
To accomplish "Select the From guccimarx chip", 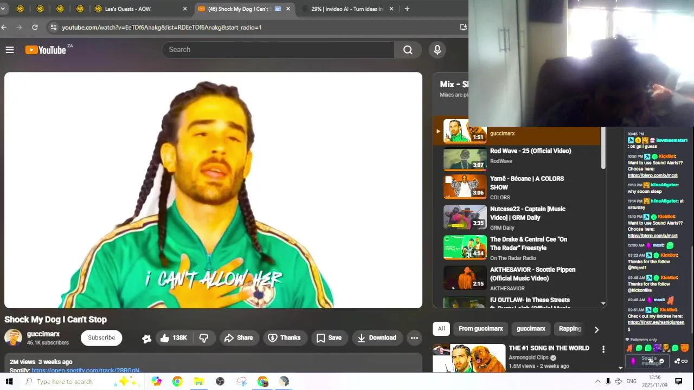I will point(481,329).
